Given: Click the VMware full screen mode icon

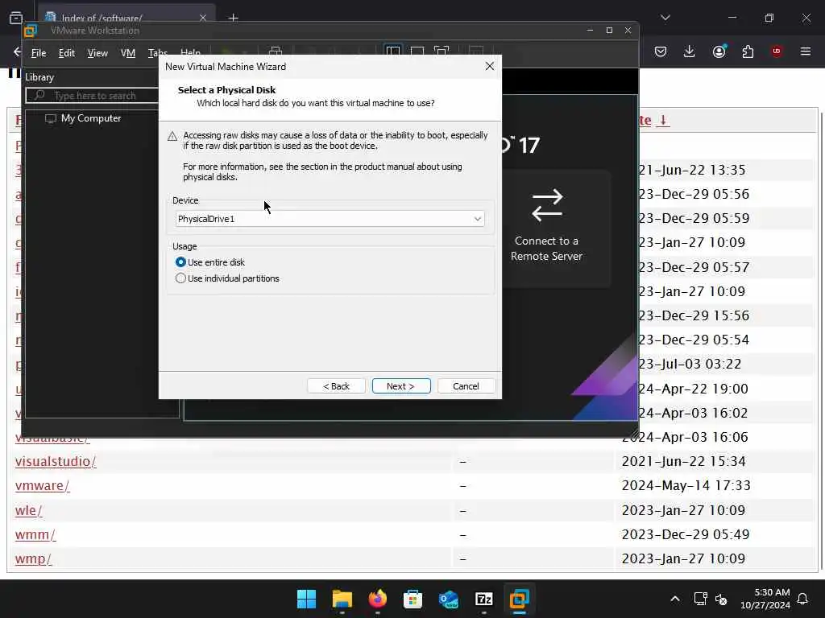Looking at the screenshot, I should point(442,51).
